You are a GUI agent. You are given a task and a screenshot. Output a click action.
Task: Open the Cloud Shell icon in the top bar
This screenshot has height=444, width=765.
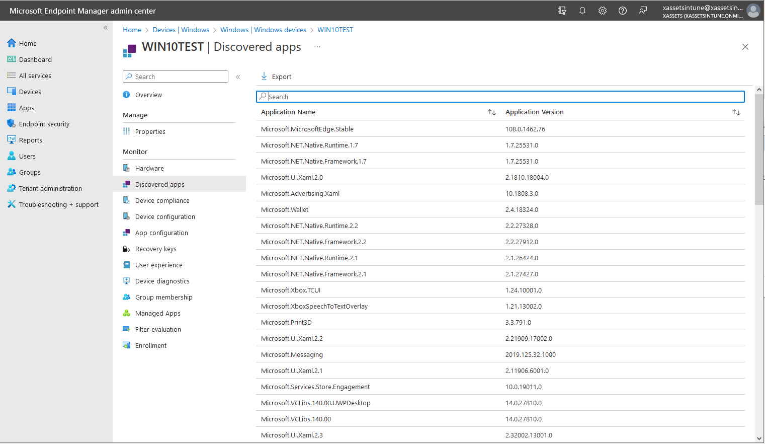tap(562, 10)
